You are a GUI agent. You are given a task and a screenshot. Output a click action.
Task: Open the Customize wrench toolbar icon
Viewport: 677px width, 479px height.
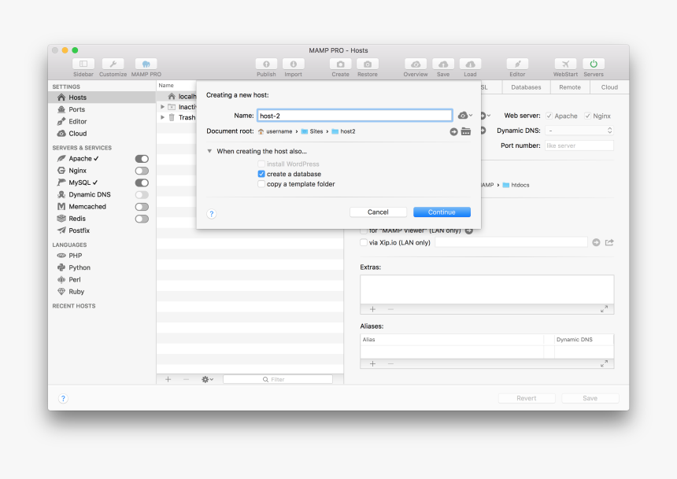113,64
